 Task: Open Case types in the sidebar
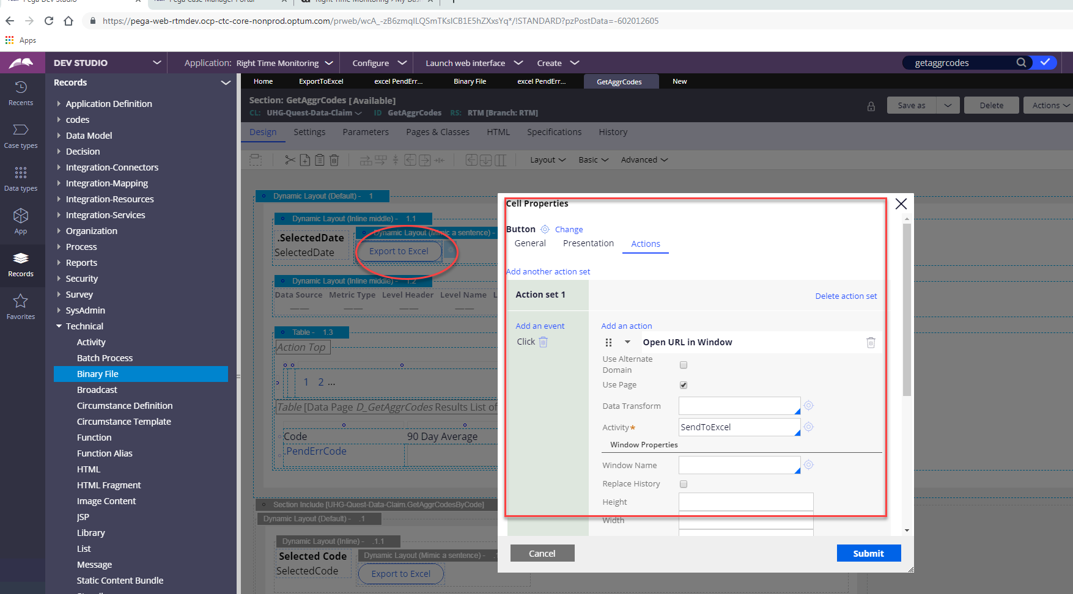click(x=21, y=136)
